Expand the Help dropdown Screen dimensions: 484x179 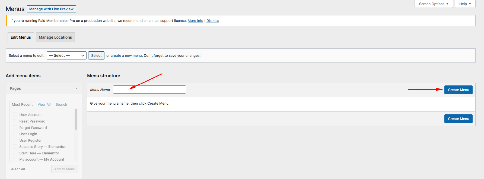[465, 4]
